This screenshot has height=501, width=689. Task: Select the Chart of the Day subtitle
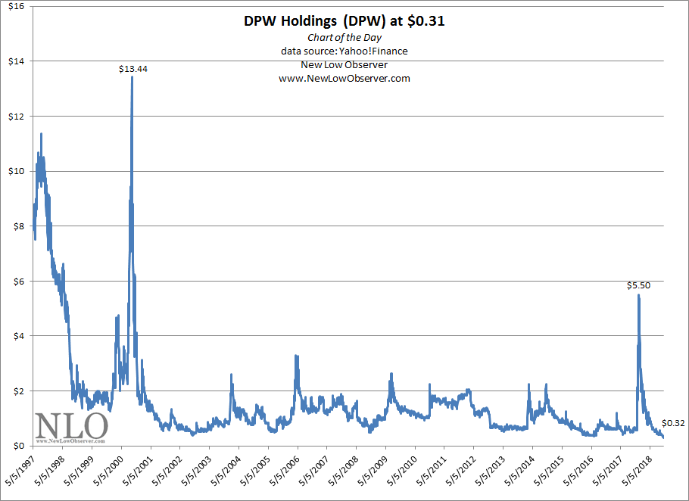click(x=344, y=36)
